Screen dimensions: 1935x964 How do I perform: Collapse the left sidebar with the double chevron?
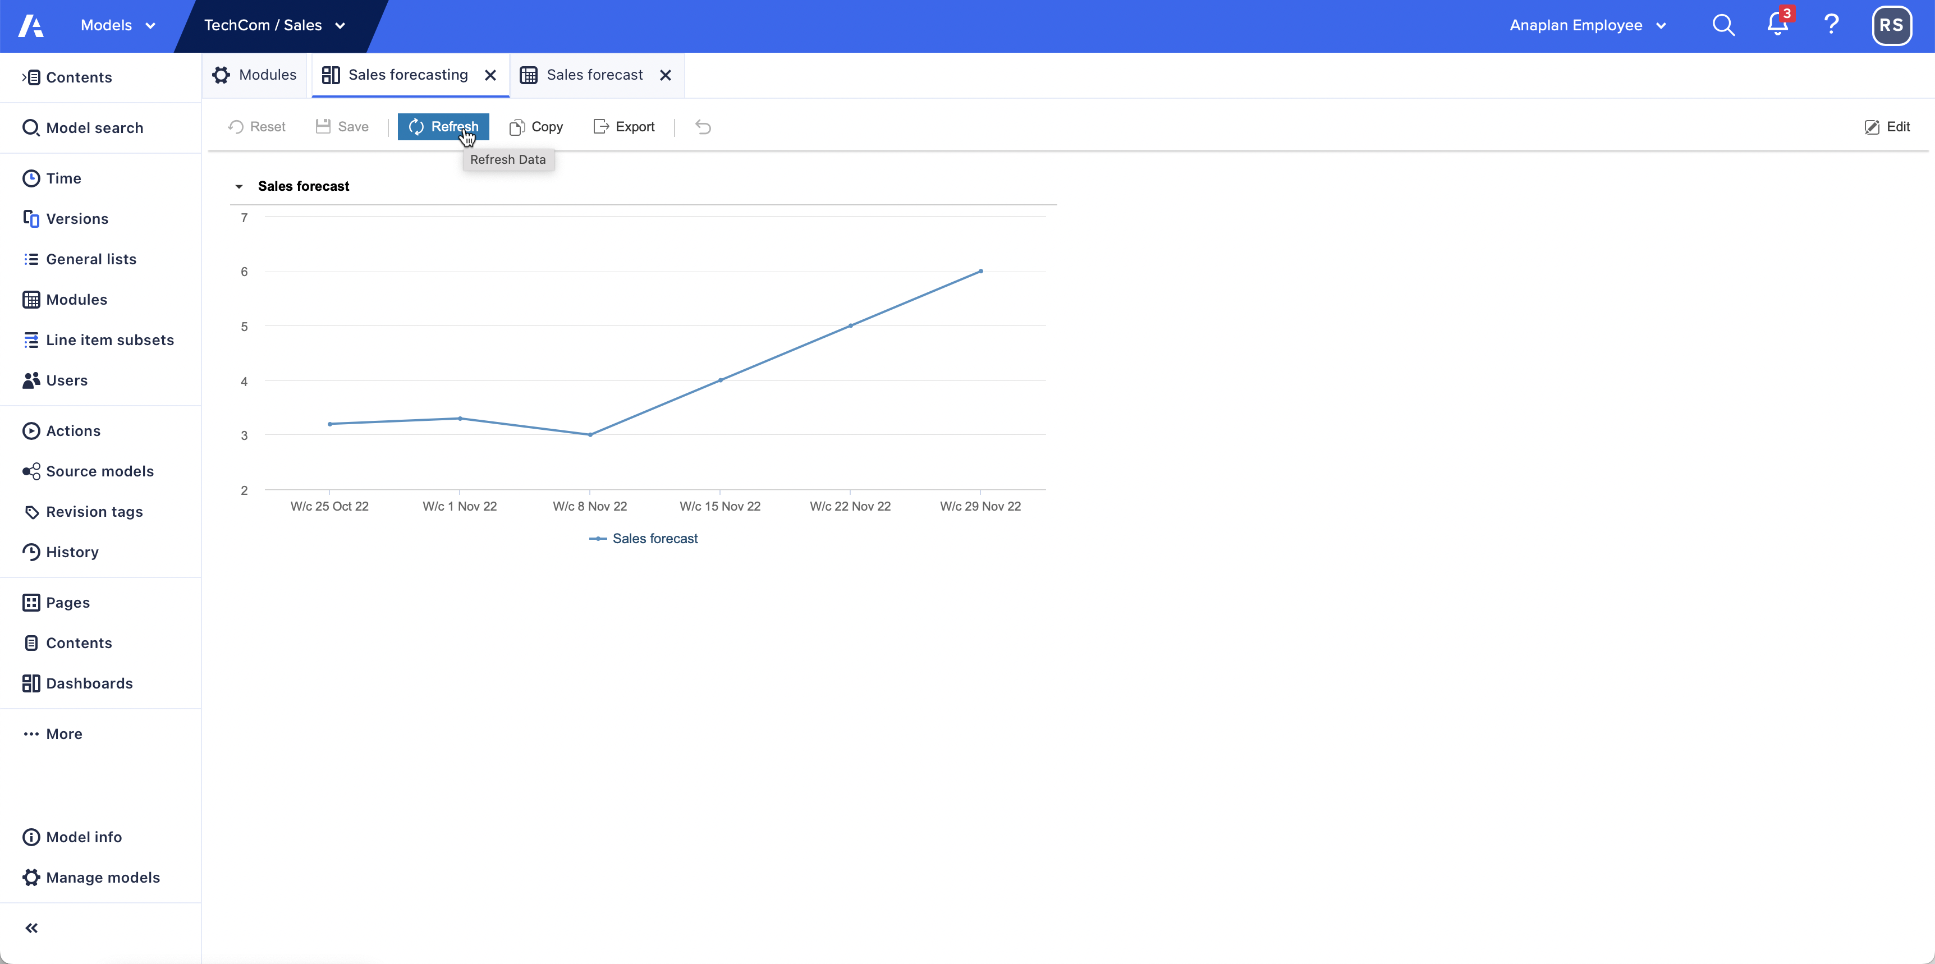click(x=31, y=928)
